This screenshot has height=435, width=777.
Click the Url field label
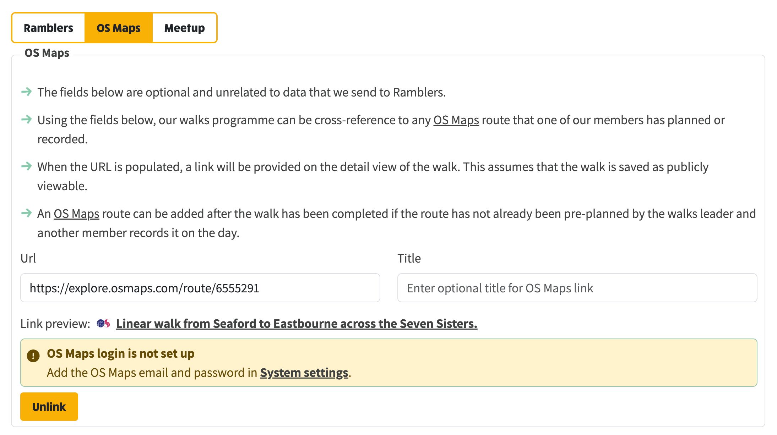(28, 258)
